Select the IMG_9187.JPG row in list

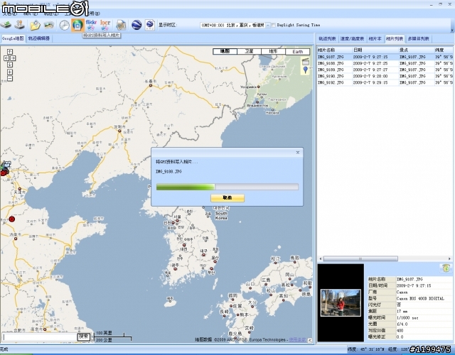coord(385,57)
